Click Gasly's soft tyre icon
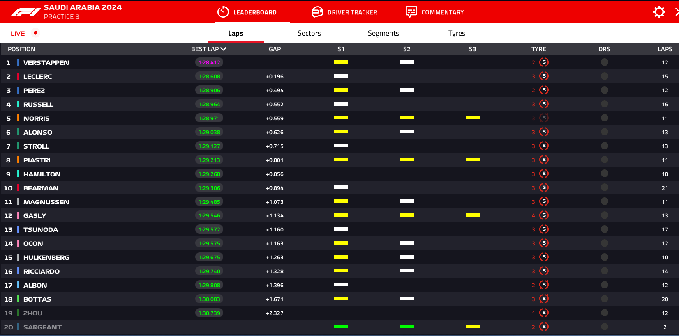Image resolution: width=679 pixels, height=336 pixels. pyautogui.click(x=544, y=215)
